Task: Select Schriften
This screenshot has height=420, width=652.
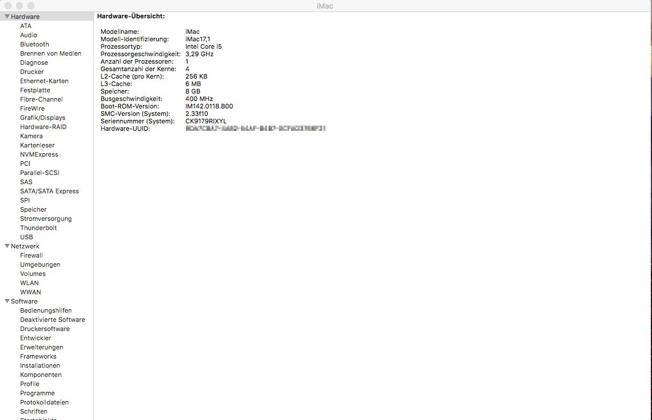Action: [34, 411]
